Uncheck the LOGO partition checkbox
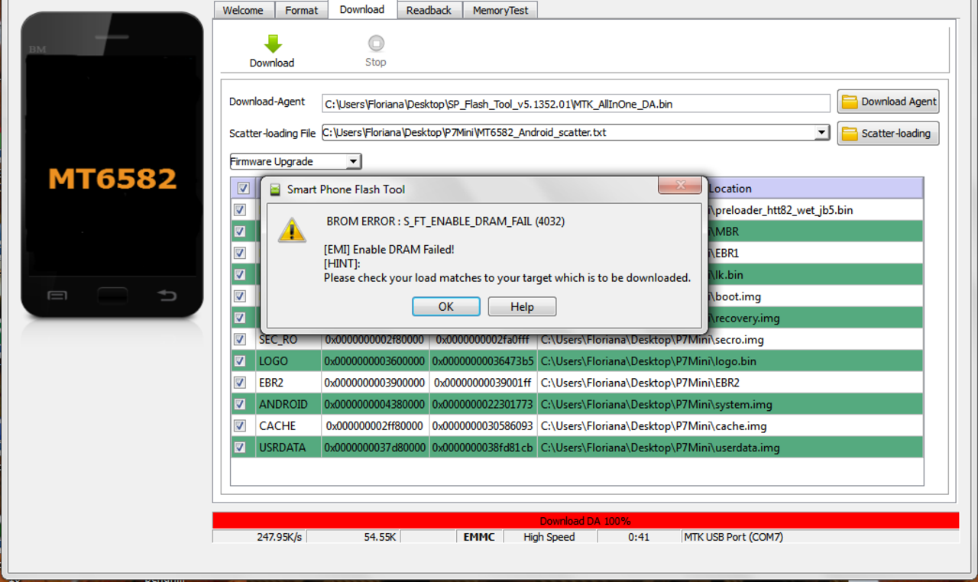The height and width of the screenshot is (582, 978). (x=240, y=361)
